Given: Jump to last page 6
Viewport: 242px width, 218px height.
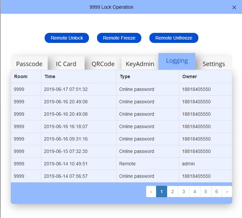Looking at the screenshot, I should coord(217,192).
